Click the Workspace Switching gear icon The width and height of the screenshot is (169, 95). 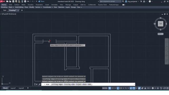153,88
